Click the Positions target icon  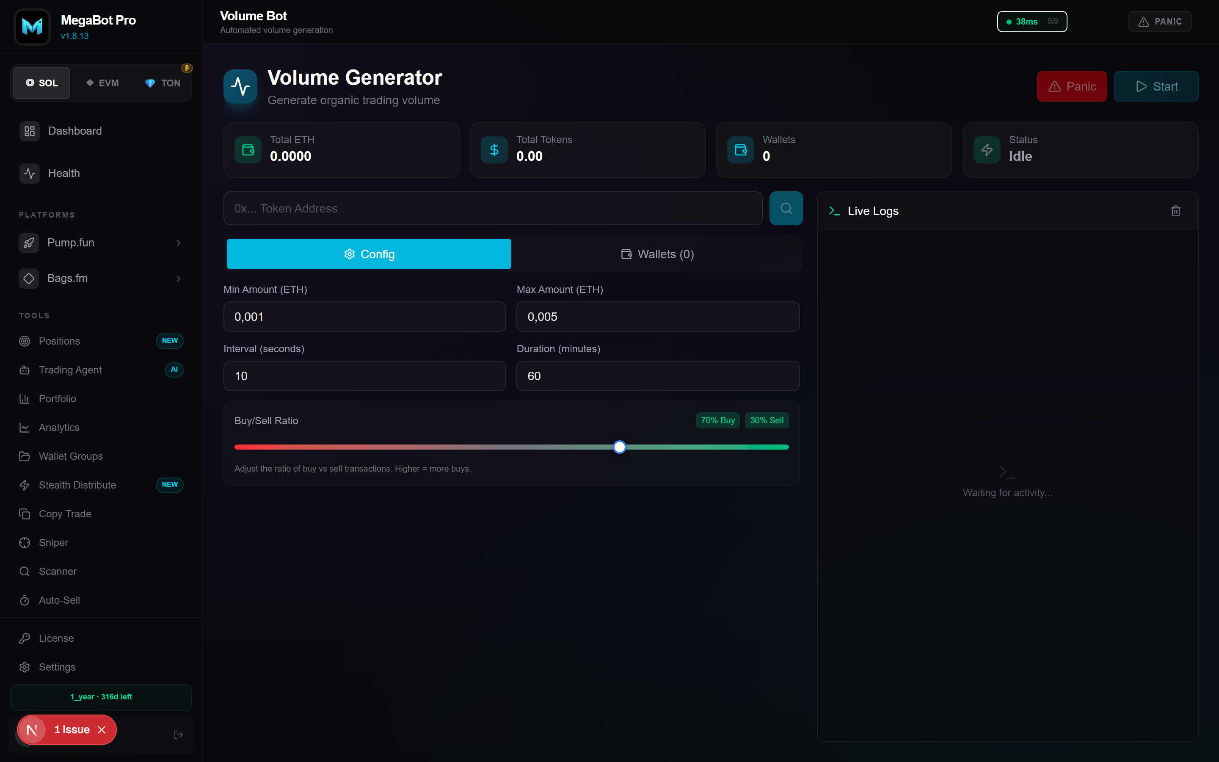coord(24,341)
